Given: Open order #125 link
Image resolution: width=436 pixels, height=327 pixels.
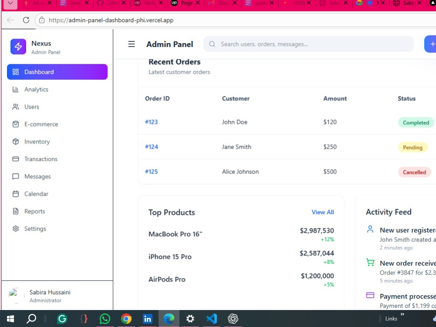Looking at the screenshot, I should [151, 171].
